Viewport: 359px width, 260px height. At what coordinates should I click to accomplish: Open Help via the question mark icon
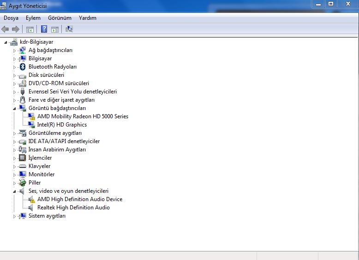(44, 29)
